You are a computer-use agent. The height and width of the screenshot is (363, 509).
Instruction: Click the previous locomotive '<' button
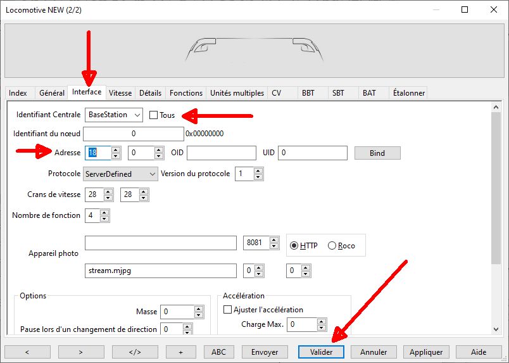tap(27, 352)
